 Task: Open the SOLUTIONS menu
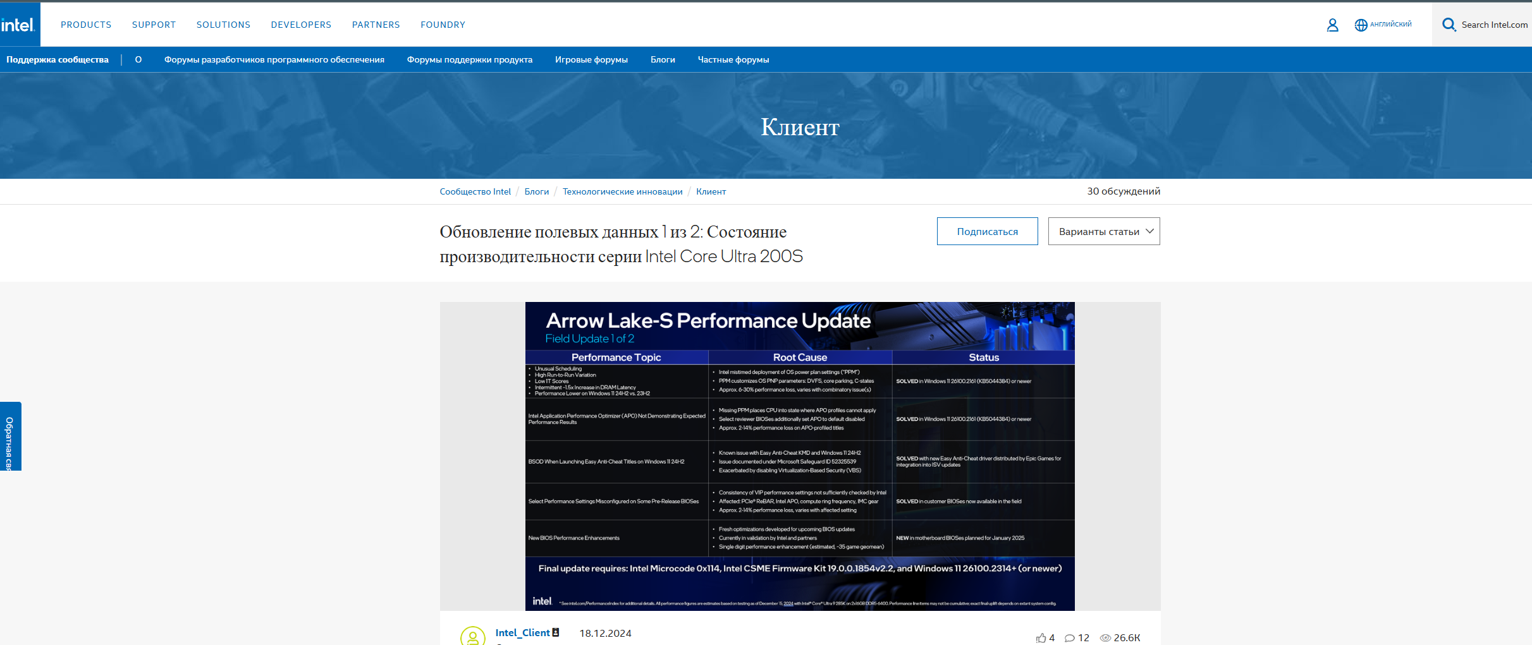point(223,25)
